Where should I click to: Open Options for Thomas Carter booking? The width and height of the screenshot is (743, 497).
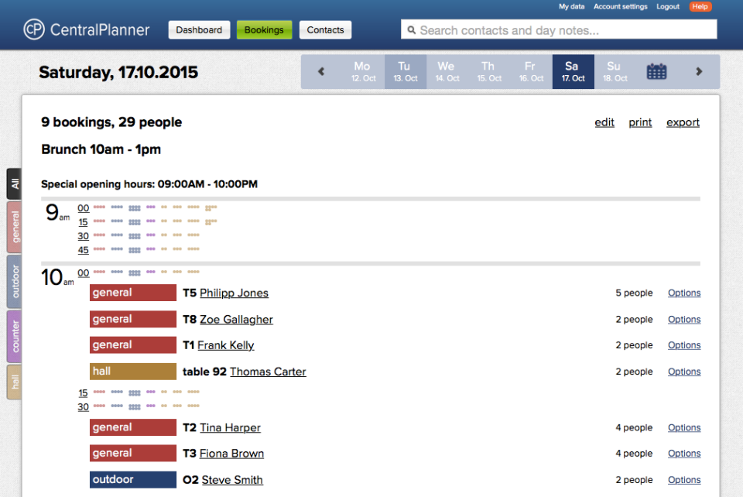[x=684, y=372]
